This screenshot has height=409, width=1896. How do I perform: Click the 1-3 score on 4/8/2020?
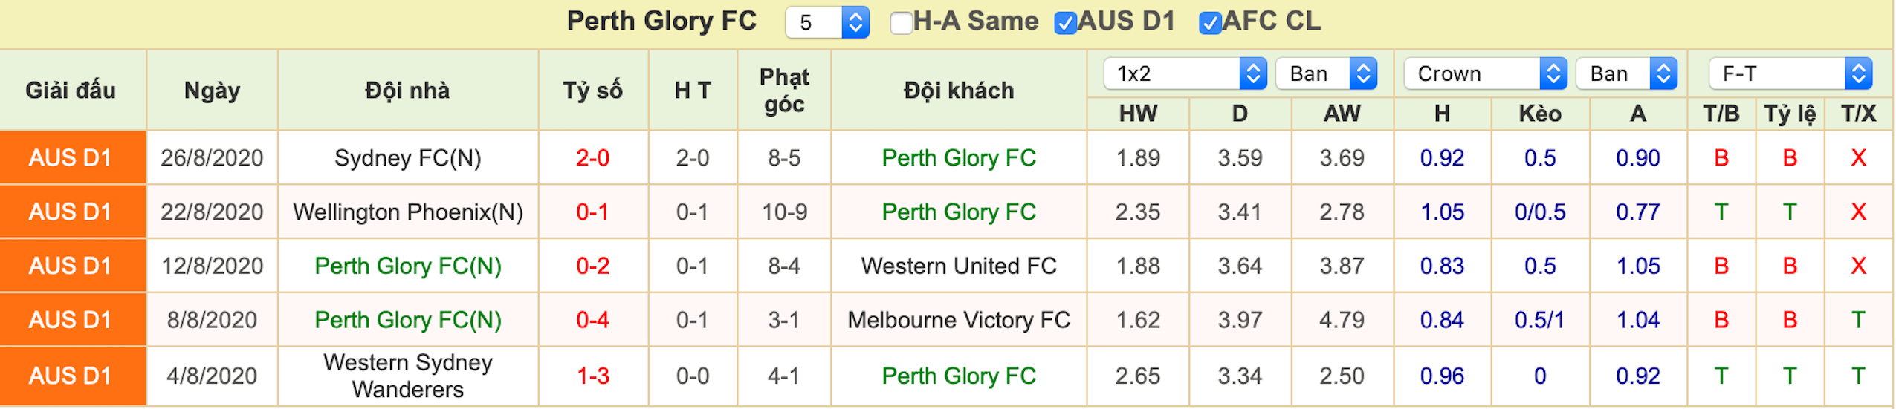[x=592, y=376]
